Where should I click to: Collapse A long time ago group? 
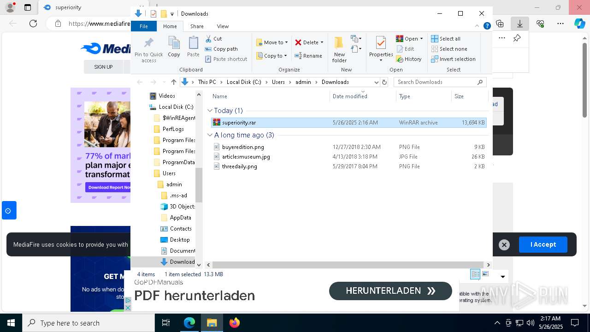(x=210, y=135)
